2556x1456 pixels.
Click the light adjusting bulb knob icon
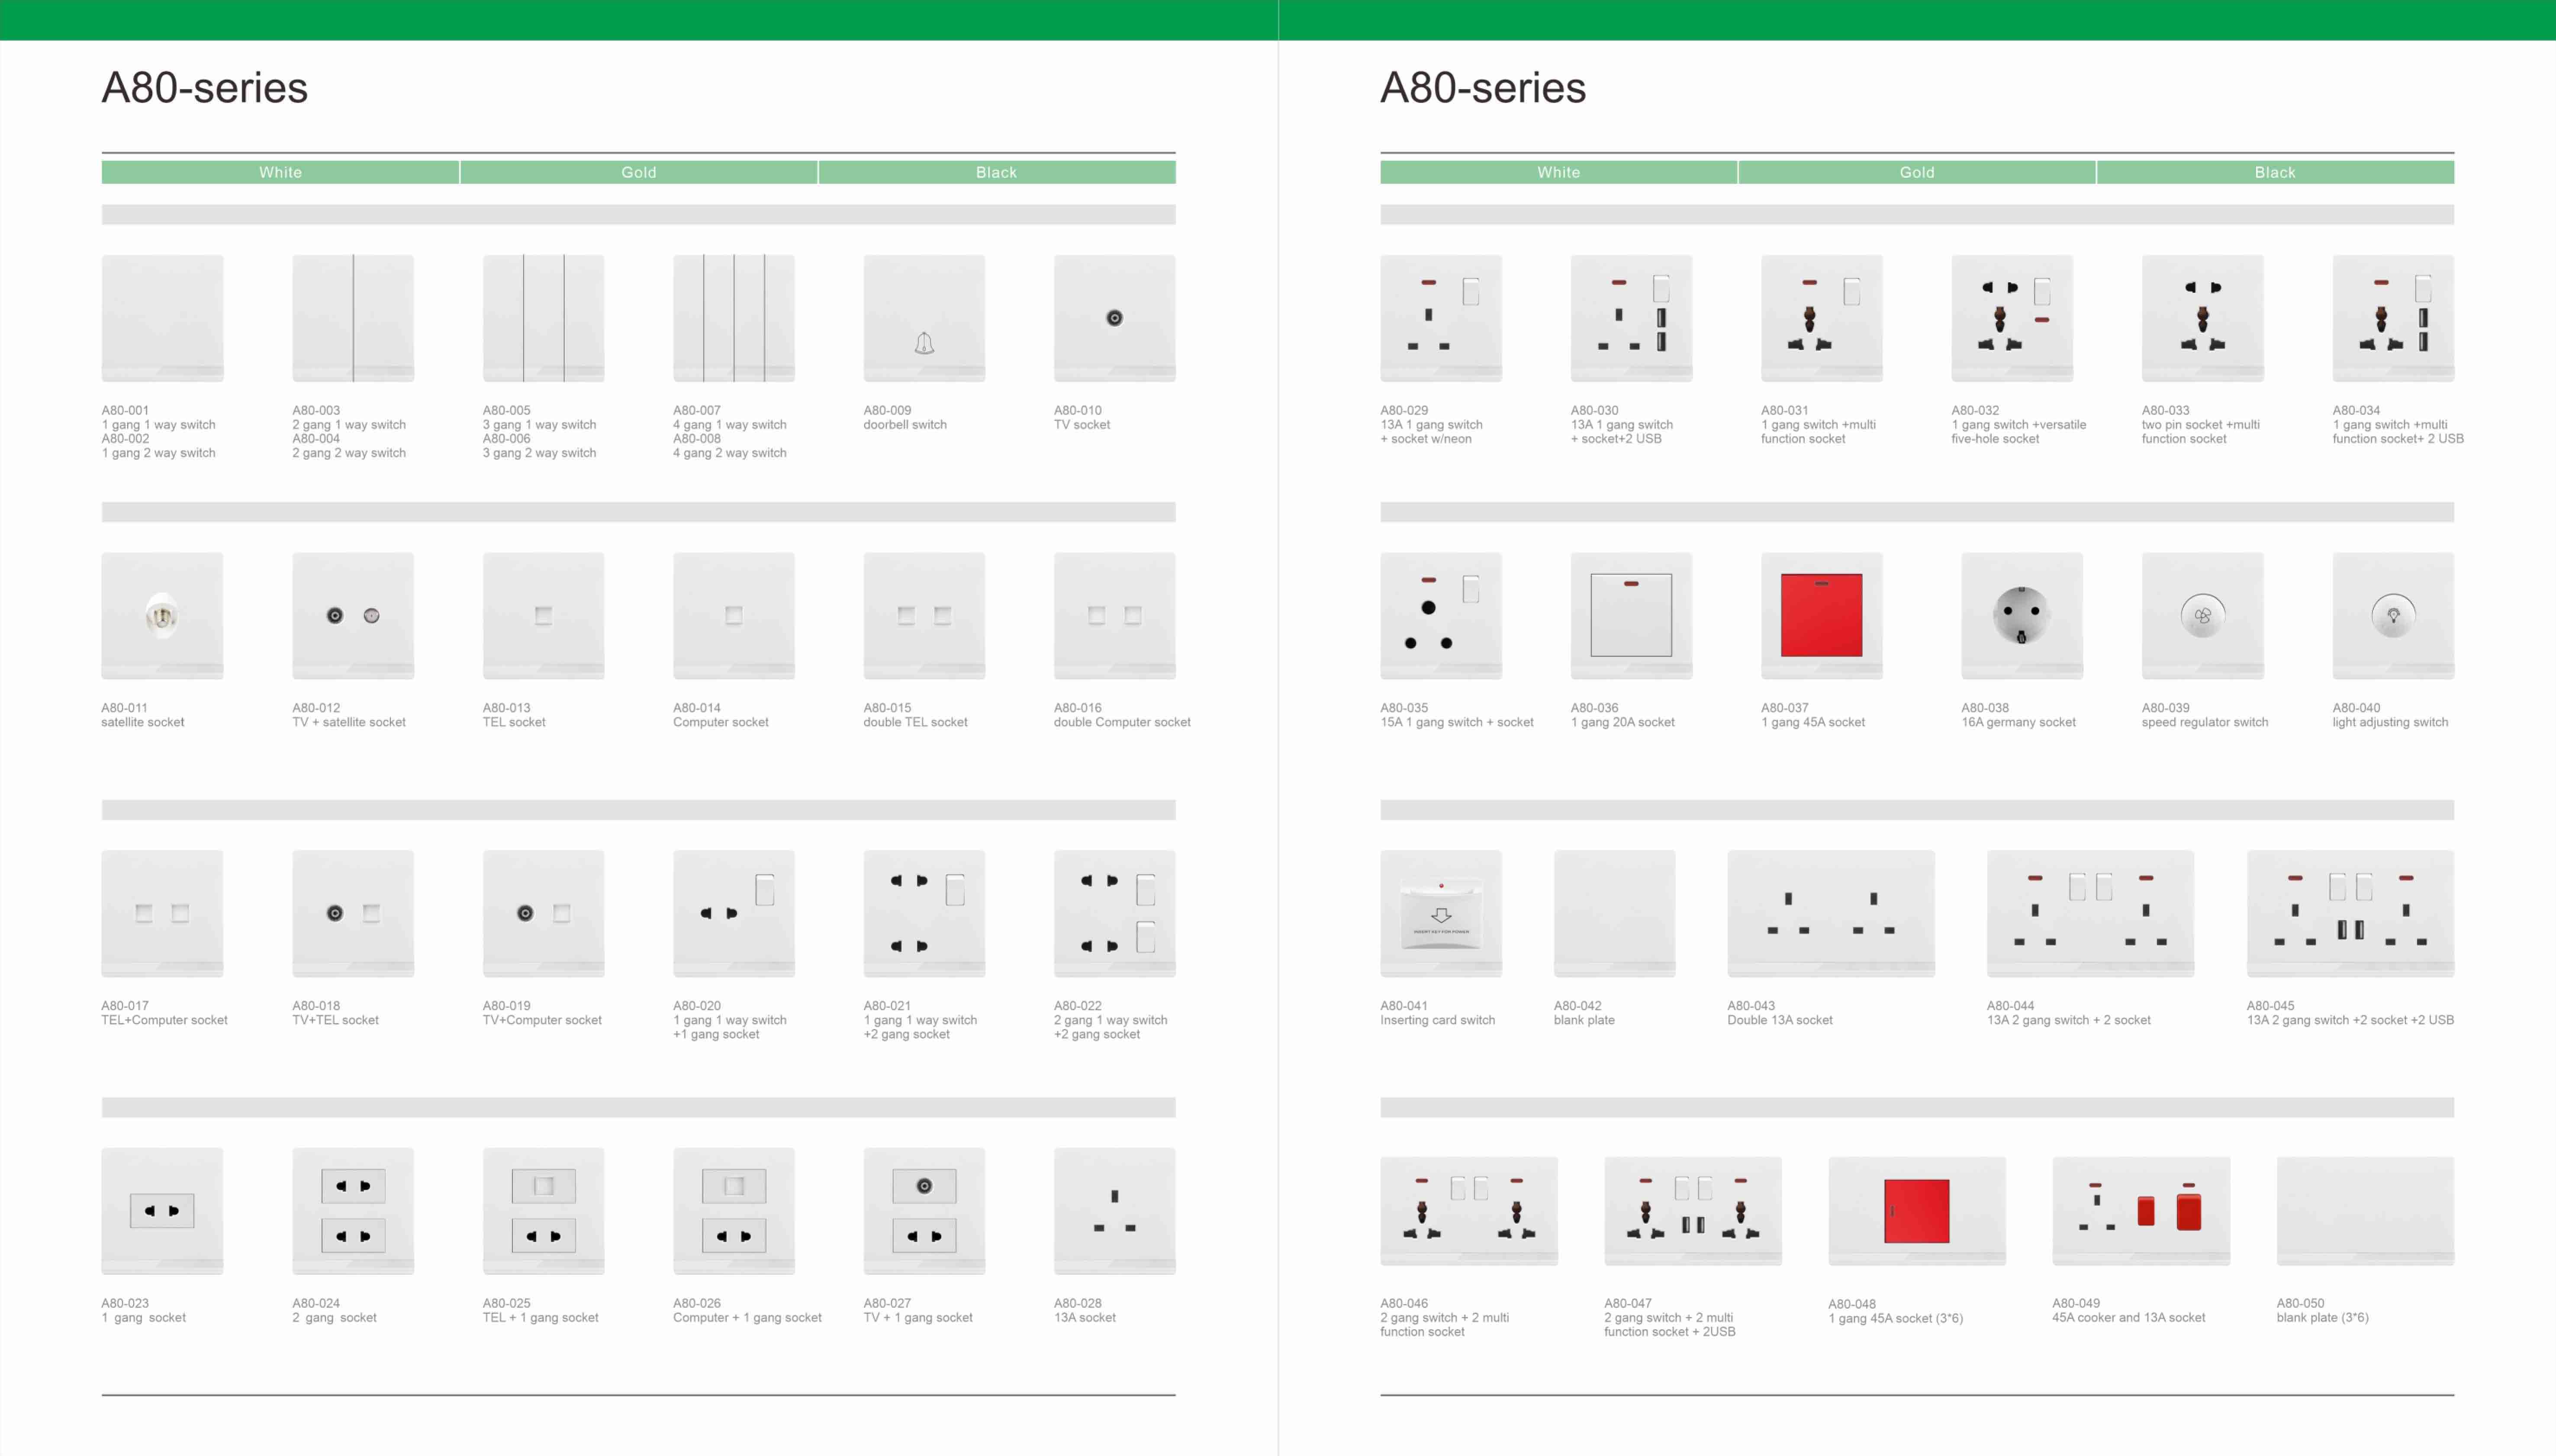(x=2394, y=616)
